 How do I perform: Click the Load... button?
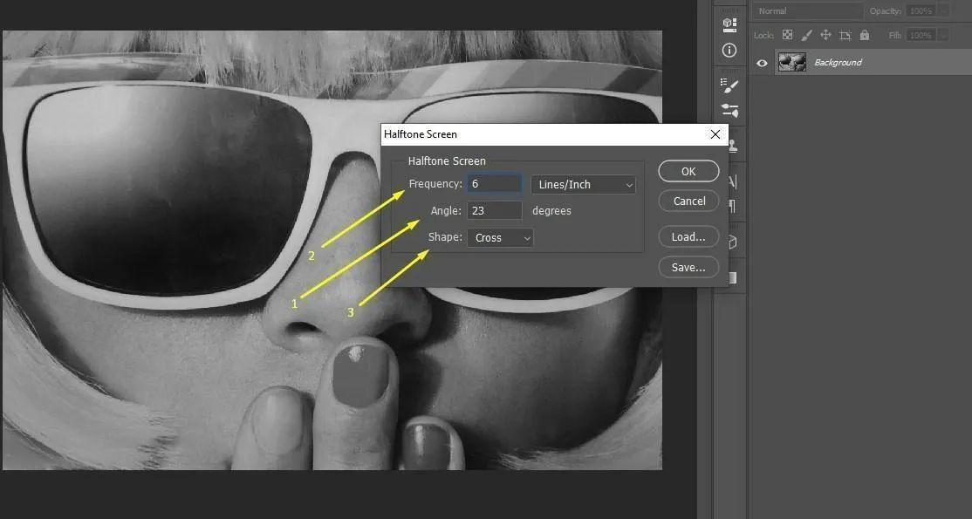688,236
